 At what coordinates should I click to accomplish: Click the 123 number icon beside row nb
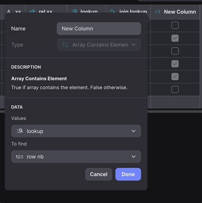[x=19, y=157]
